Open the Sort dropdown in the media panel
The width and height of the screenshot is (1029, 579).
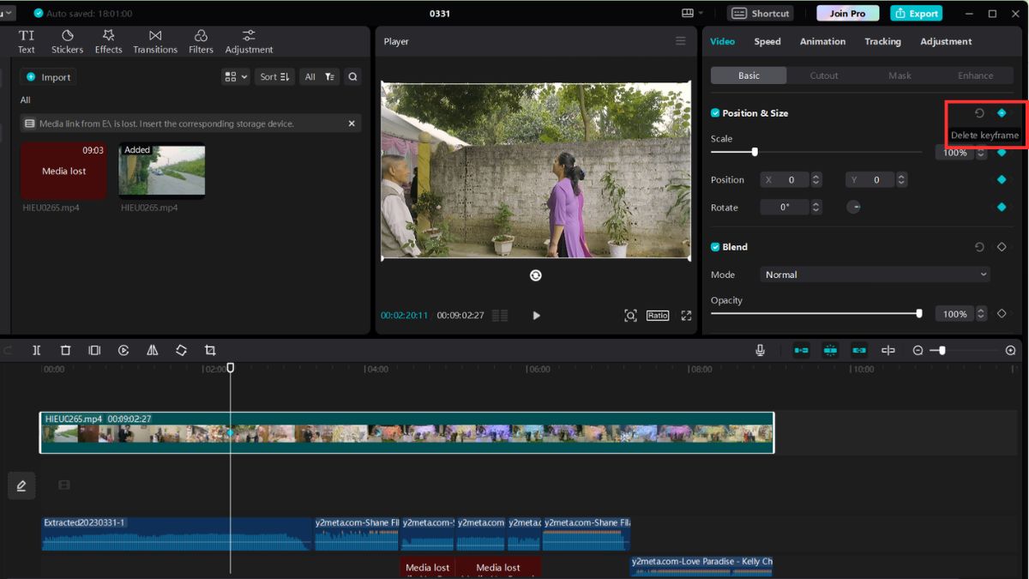[274, 76]
